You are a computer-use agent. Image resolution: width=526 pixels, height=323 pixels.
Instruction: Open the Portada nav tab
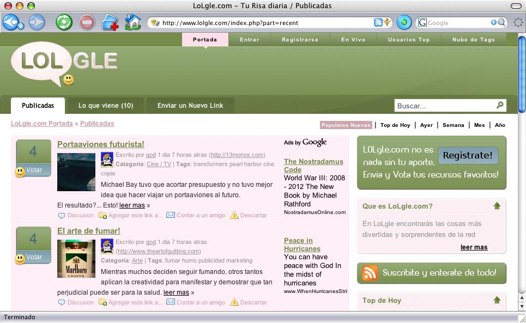[205, 40]
